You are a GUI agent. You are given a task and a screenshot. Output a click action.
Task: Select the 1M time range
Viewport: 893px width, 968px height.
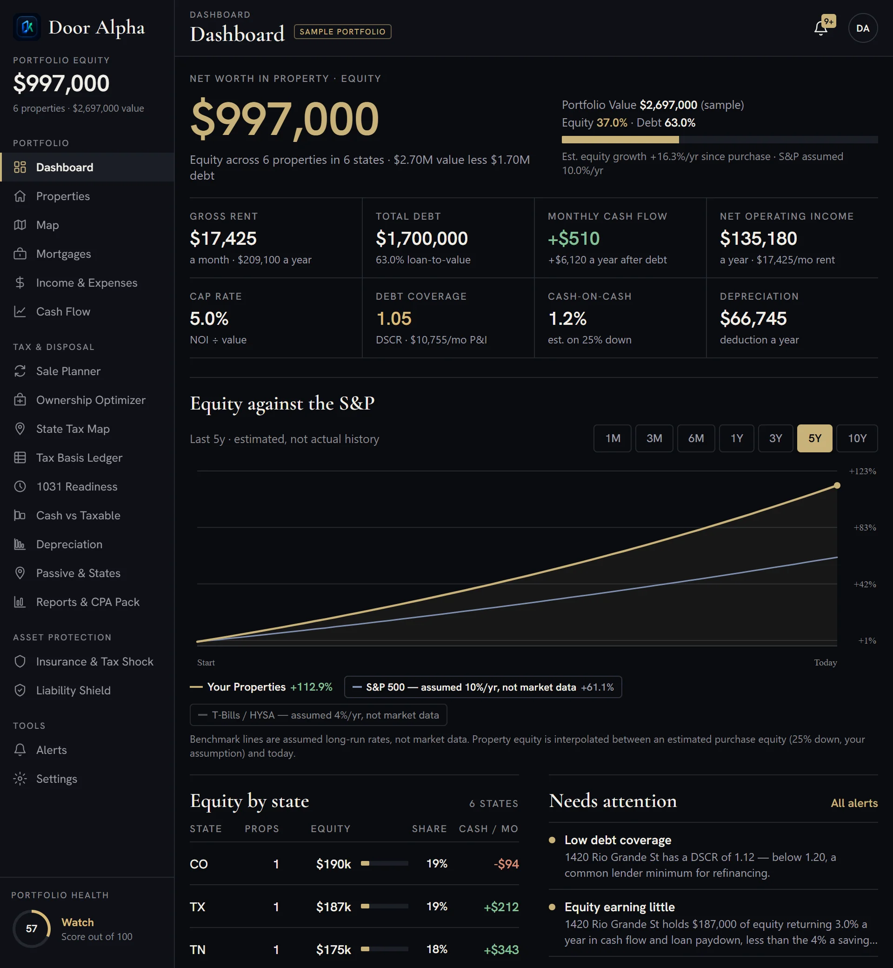point(612,438)
